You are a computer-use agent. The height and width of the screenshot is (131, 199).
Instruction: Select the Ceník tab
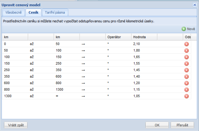click(34, 13)
